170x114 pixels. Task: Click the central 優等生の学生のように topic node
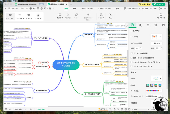(x=66, y=64)
